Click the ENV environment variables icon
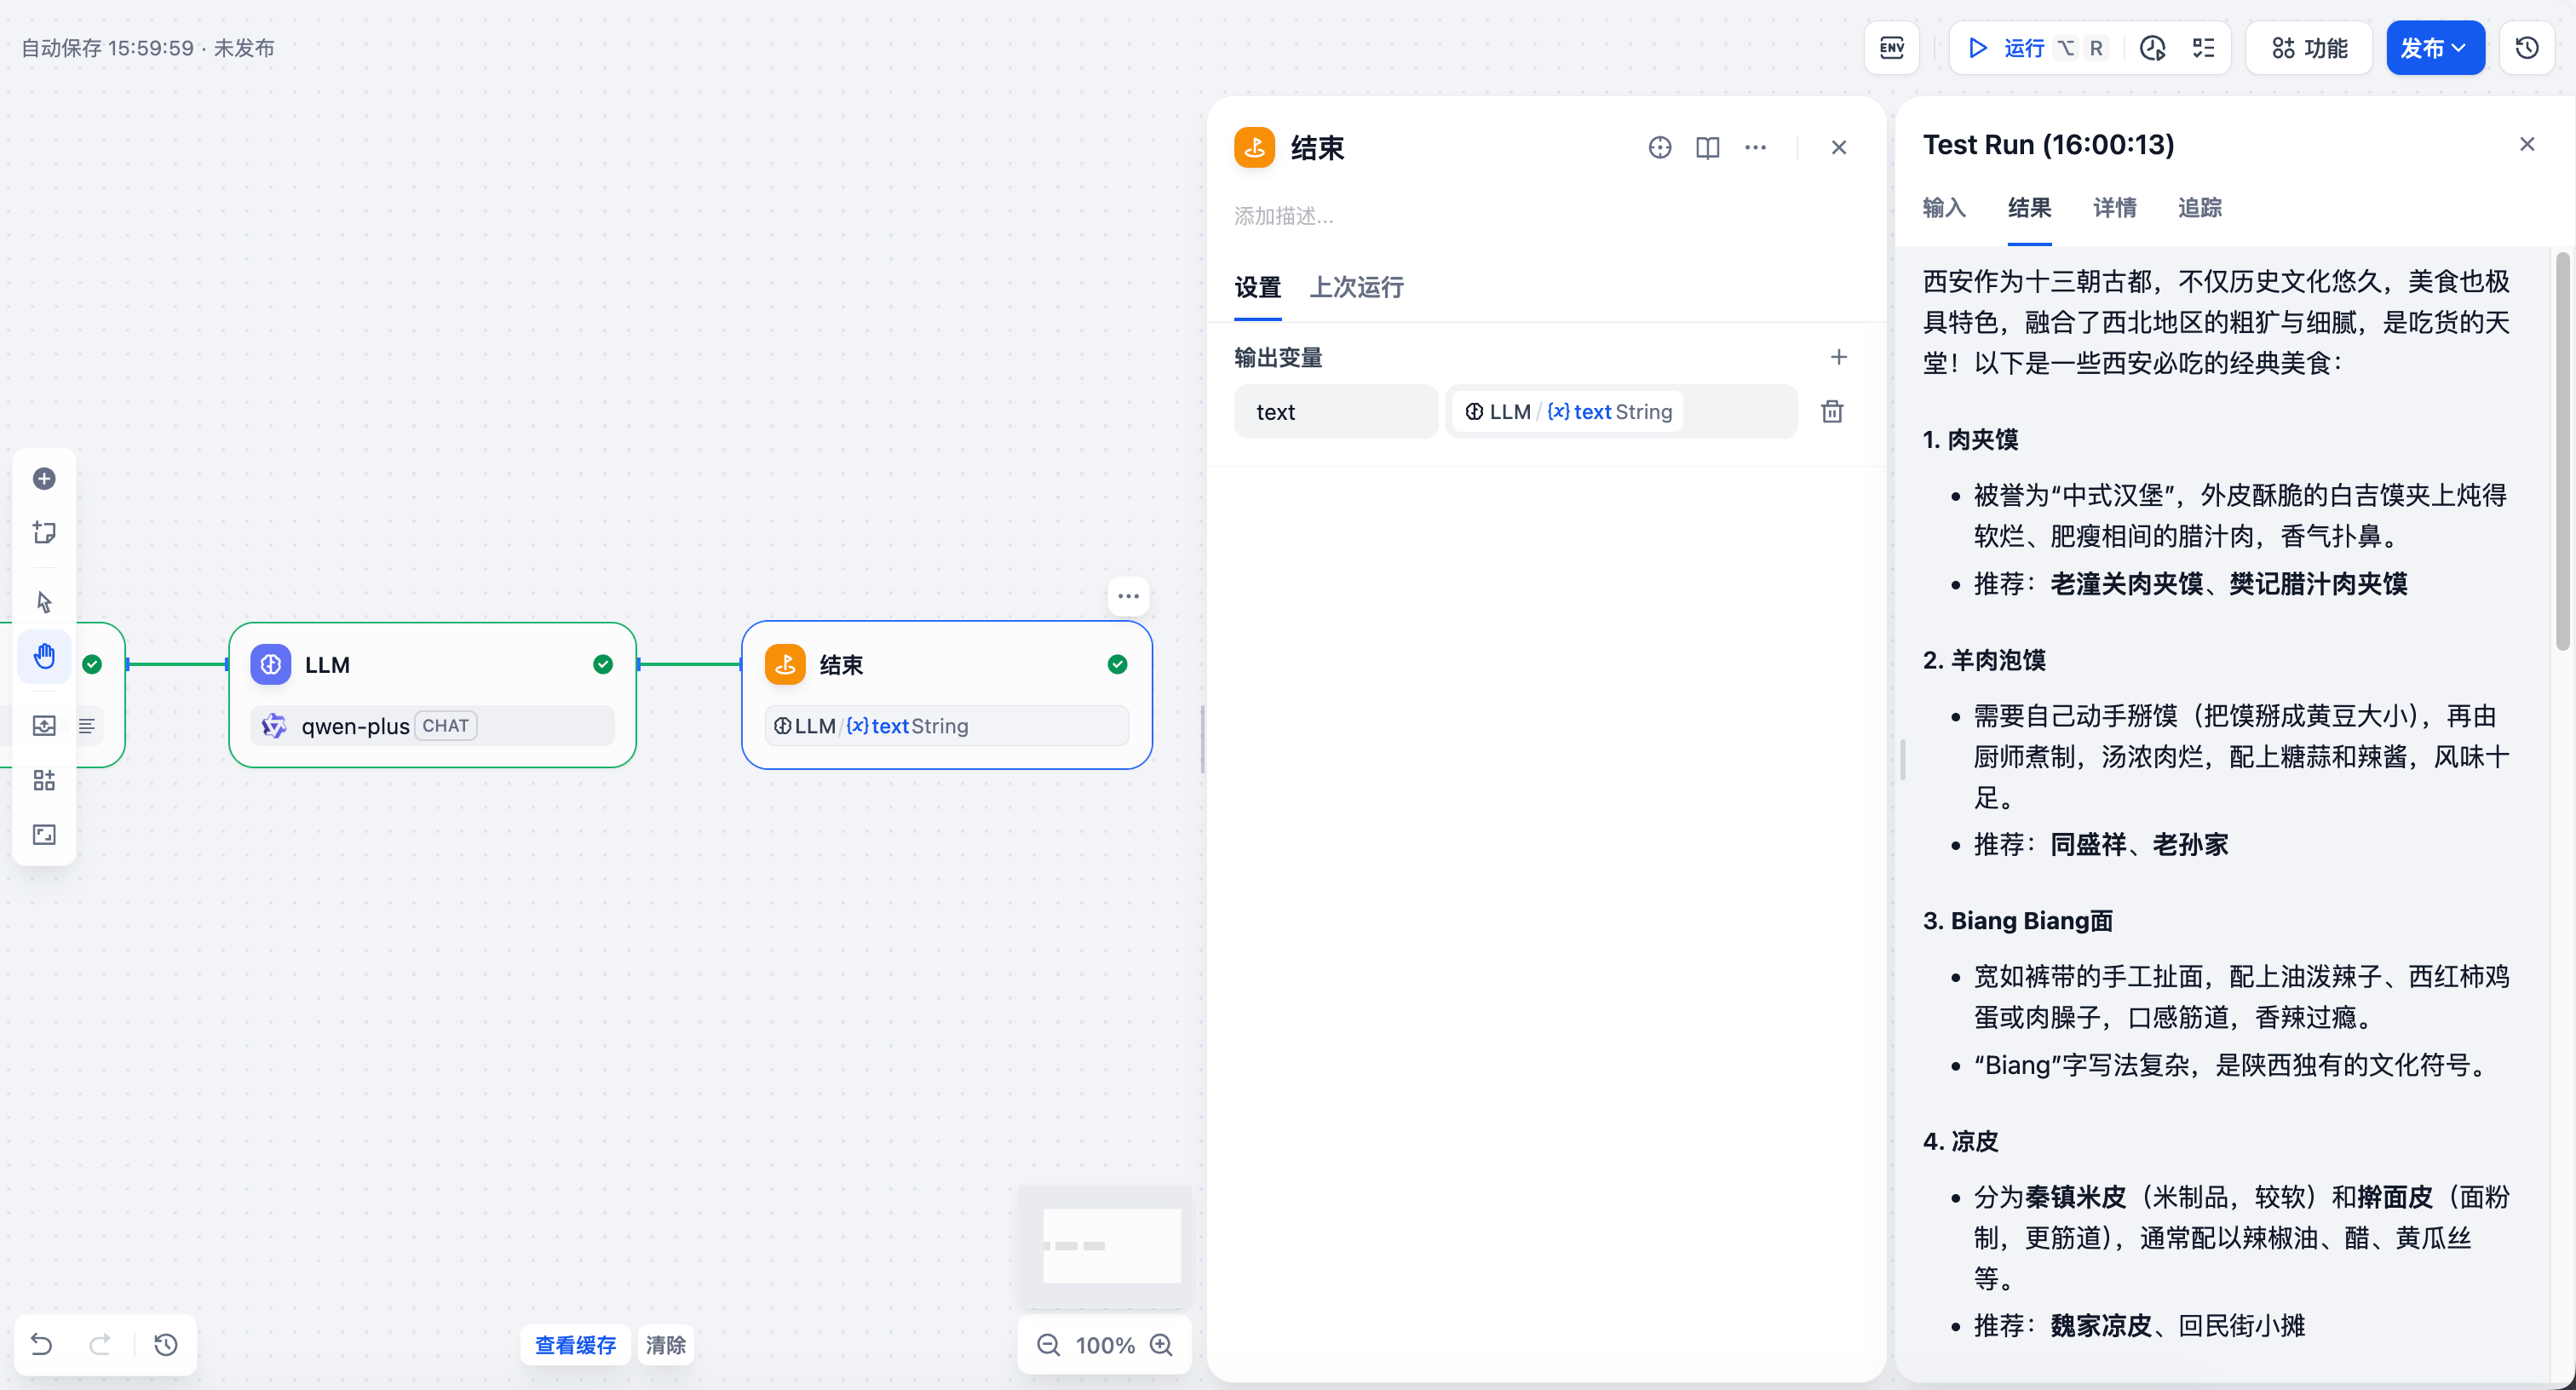The image size is (2576, 1390). (1891, 48)
